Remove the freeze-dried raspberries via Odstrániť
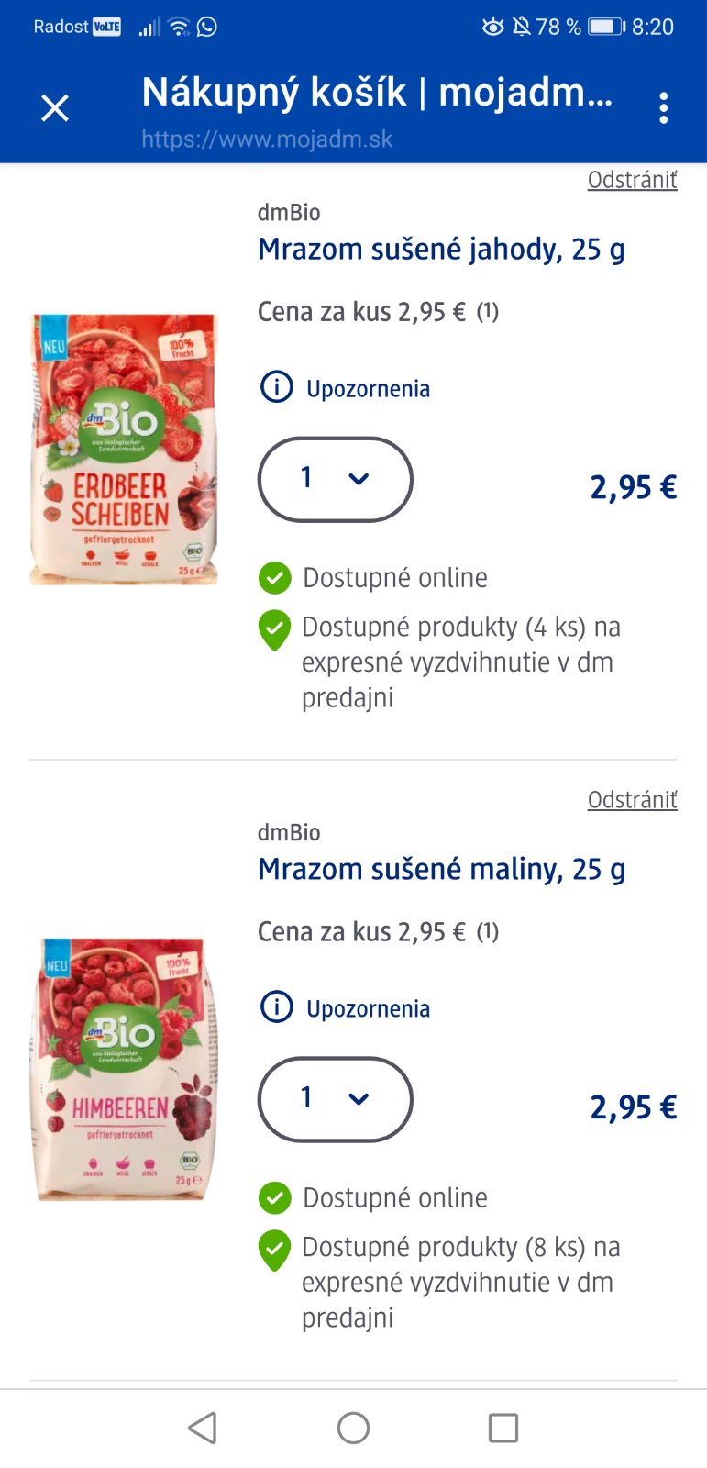This screenshot has width=707, height=1468. tap(632, 800)
